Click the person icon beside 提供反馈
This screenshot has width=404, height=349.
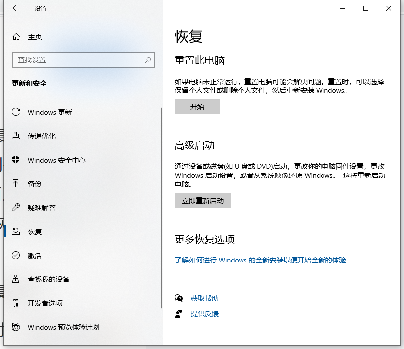point(179,314)
